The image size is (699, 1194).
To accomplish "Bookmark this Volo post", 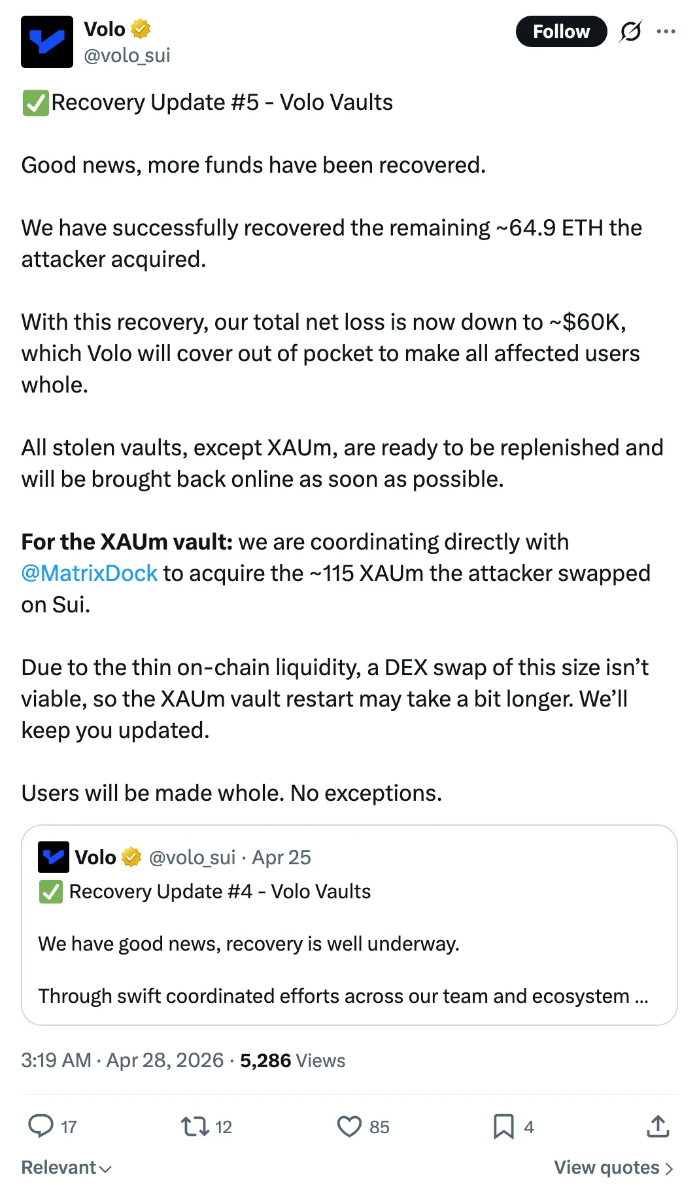I will click(503, 1126).
